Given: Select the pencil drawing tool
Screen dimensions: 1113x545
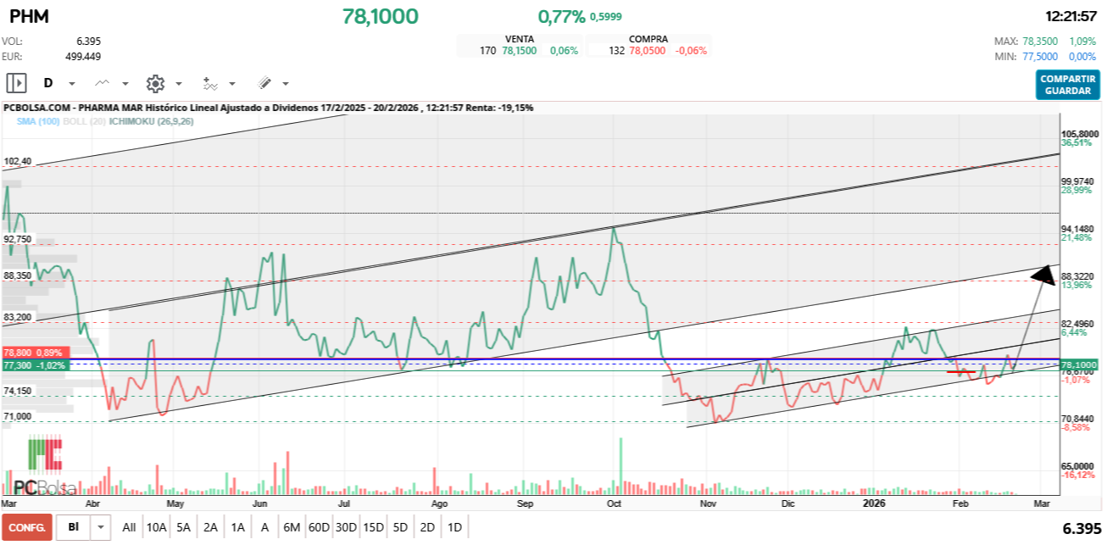Looking at the screenshot, I should point(264,83).
